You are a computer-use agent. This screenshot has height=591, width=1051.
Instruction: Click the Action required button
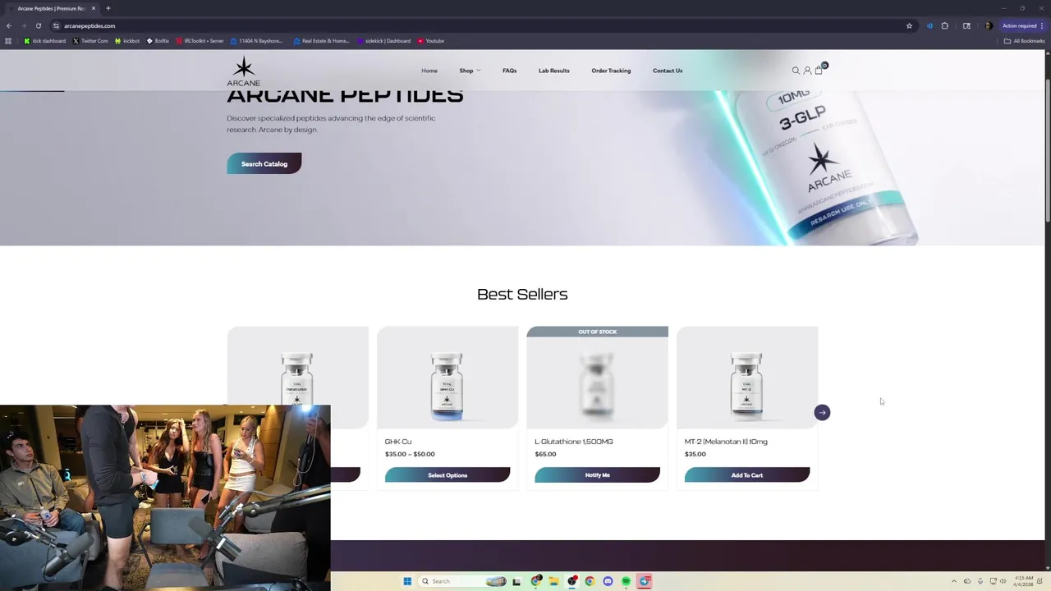click(x=1023, y=25)
